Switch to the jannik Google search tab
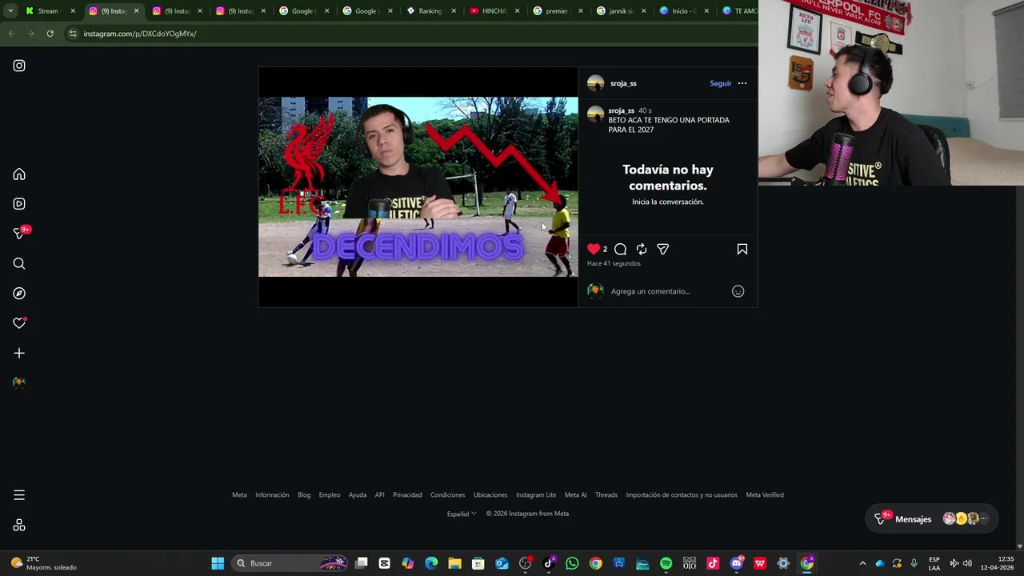 621,11
